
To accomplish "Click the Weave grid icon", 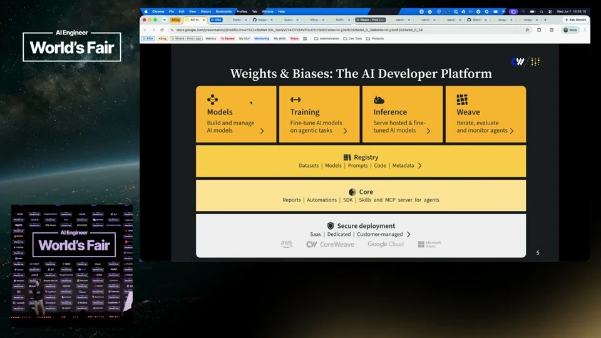I will [462, 100].
